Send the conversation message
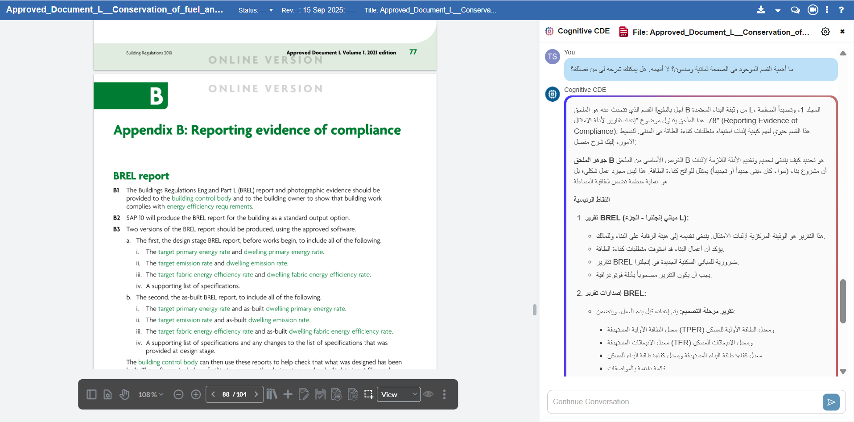 [x=831, y=402]
